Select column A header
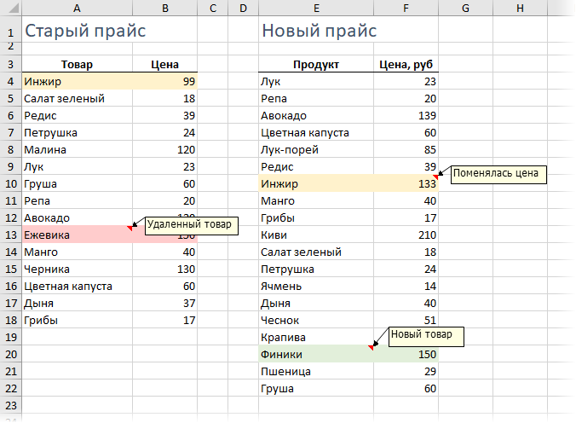 coord(77,8)
